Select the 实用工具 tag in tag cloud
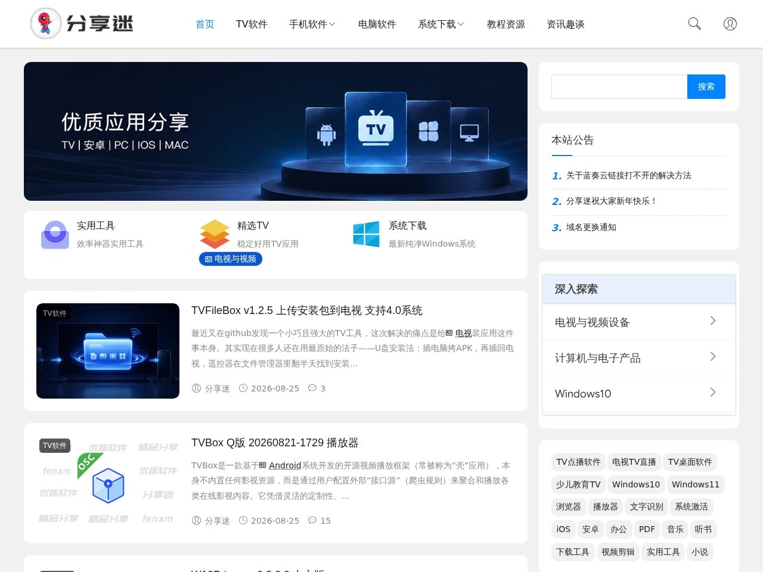Viewport: 763px width, 572px height. point(663,552)
